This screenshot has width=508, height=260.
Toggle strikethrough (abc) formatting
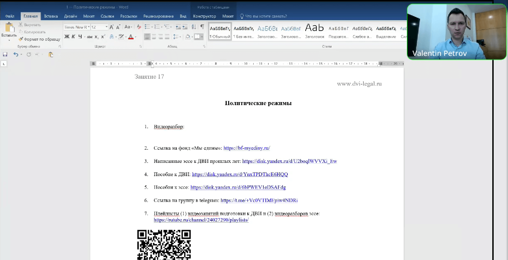tap(90, 37)
